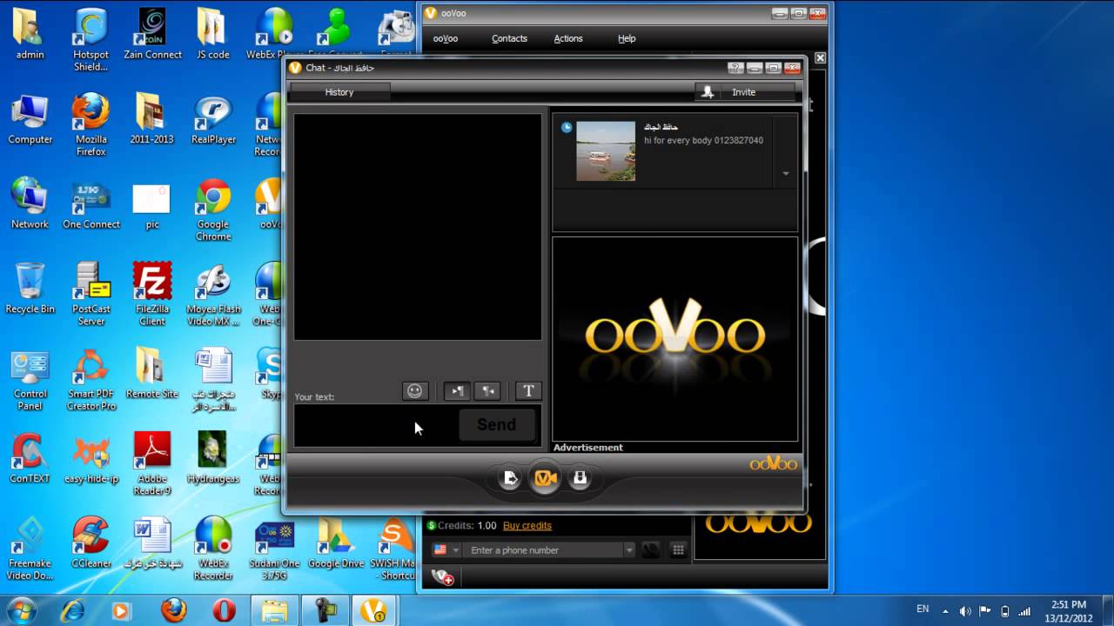
Task: Open Opera browser from the taskbar
Action: click(224, 610)
